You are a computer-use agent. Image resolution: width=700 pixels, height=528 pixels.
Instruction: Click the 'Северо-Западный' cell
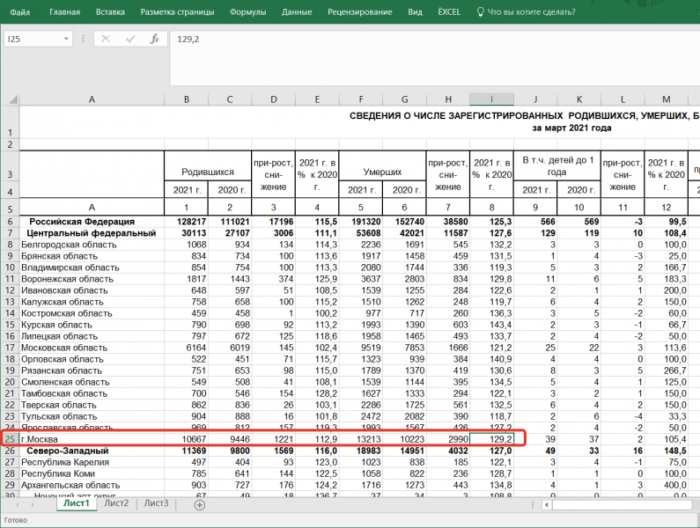pyautogui.click(x=92, y=451)
